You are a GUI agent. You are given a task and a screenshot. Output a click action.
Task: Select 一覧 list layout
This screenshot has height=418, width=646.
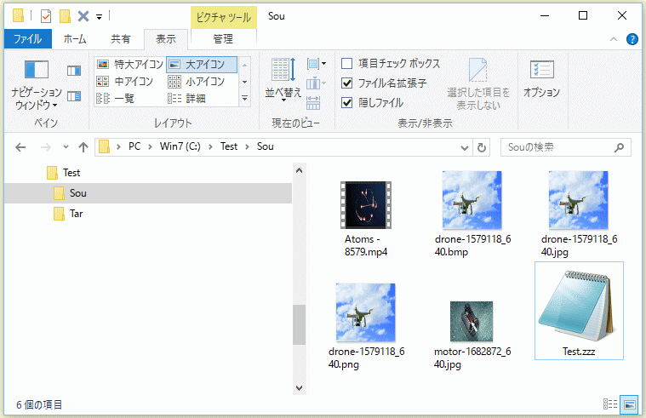pos(117,99)
